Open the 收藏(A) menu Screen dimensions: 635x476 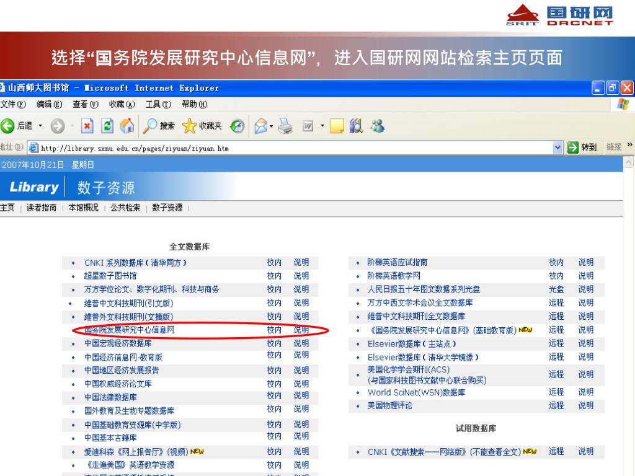[122, 104]
